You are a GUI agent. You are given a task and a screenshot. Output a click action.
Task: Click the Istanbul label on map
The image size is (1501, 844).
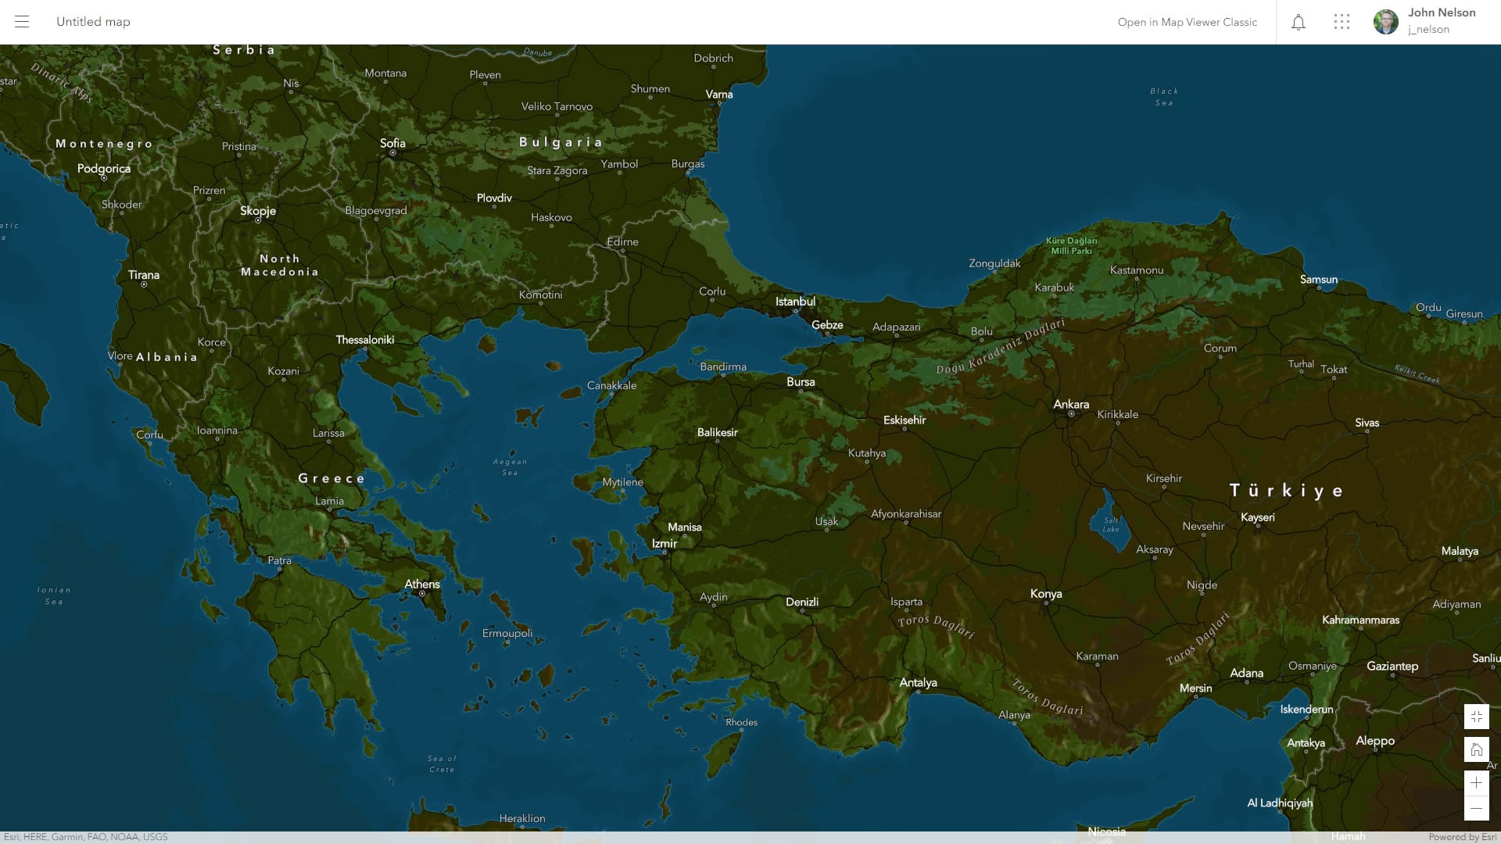click(x=795, y=302)
